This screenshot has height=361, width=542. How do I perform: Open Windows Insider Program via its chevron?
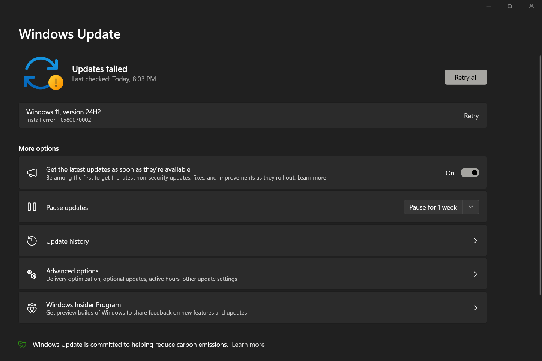pyautogui.click(x=475, y=308)
